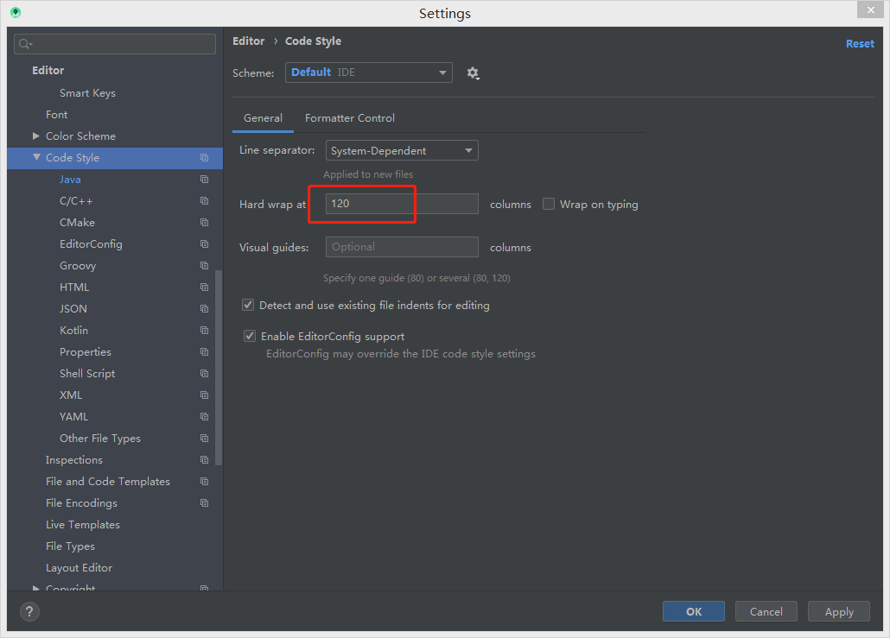Click the help question mark icon
Screen dimensions: 890x638
pos(29,611)
